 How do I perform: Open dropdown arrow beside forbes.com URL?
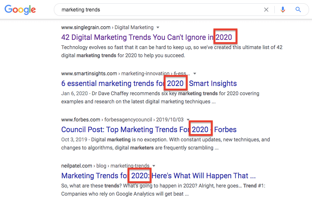point(188,120)
